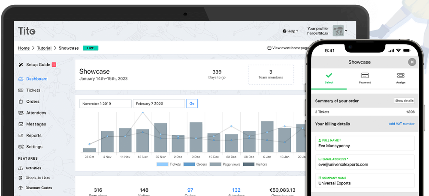Screen dimensions: 429x196
Task: Click the phone's Wi-Fi status icon
Action: coord(398,50)
